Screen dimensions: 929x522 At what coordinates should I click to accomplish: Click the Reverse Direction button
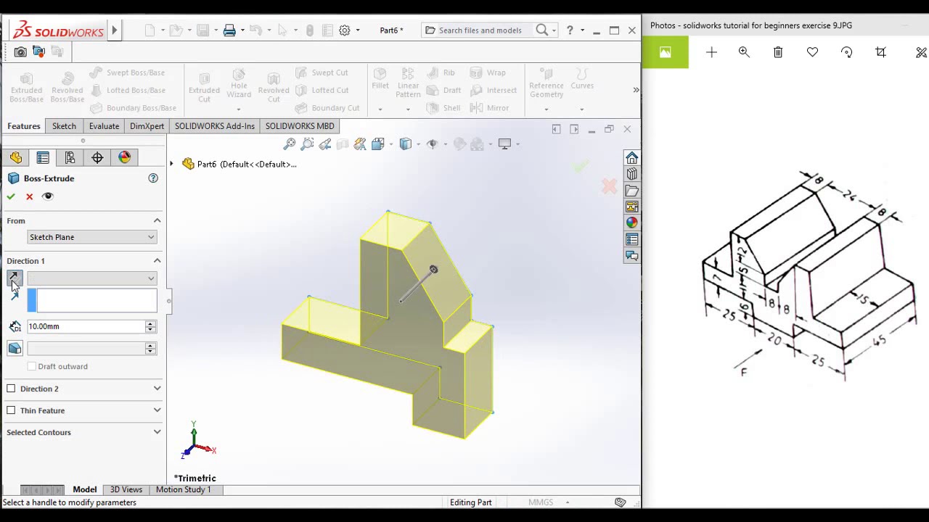[15, 278]
